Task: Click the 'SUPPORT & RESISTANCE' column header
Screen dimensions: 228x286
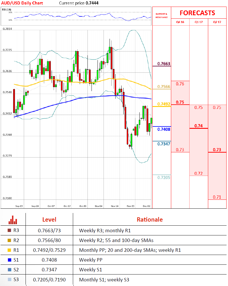Action: (x=161, y=16)
